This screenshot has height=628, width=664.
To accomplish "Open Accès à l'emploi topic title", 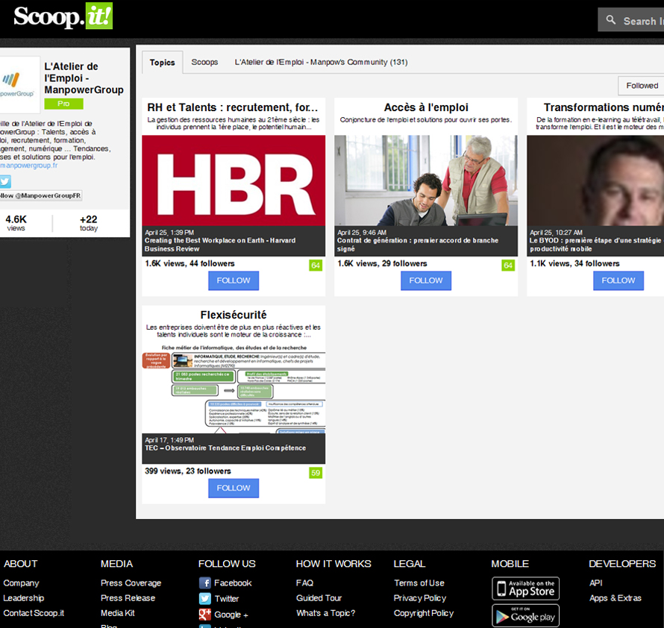I will point(426,107).
